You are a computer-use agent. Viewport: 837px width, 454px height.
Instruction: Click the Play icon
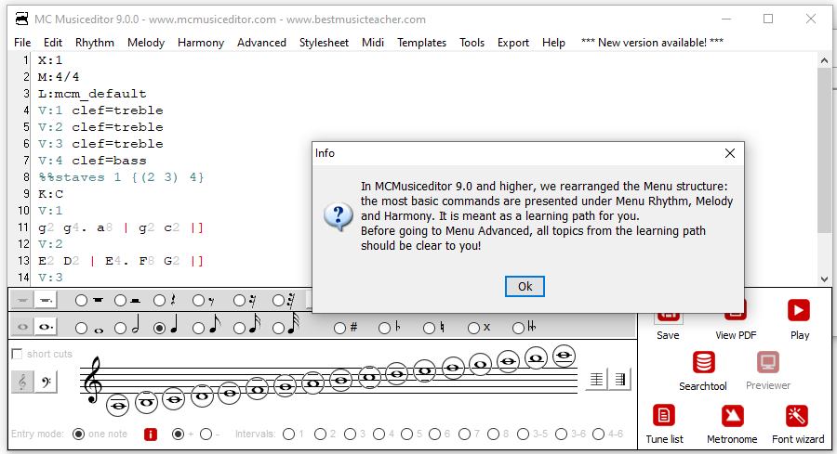(799, 311)
